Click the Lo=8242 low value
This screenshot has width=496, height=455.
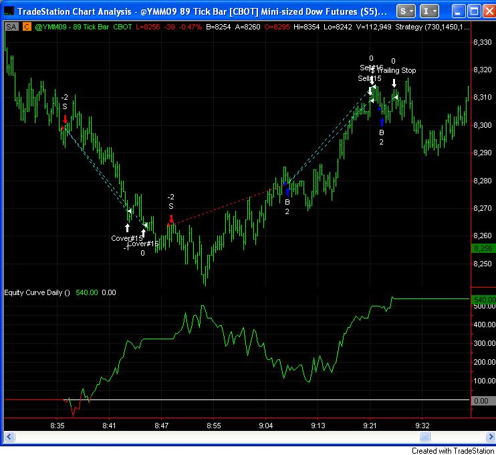click(338, 27)
